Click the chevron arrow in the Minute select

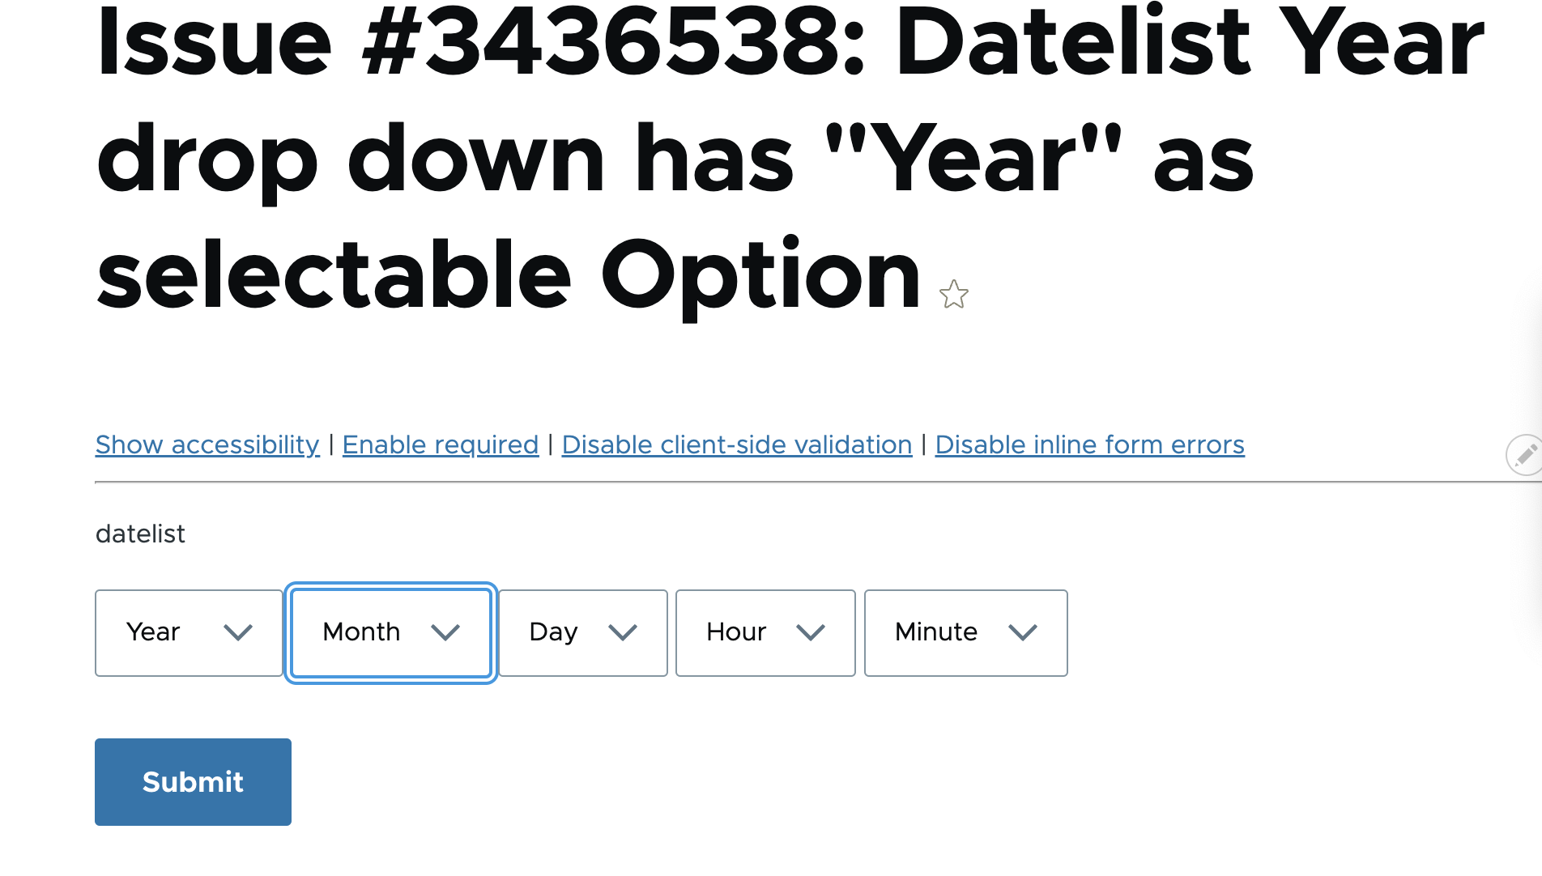[1023, 632]
